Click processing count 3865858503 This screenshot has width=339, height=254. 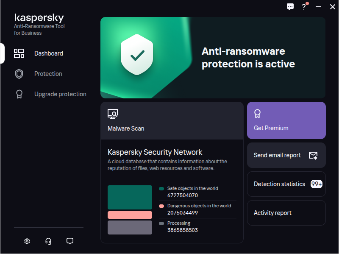pos(183,230)
